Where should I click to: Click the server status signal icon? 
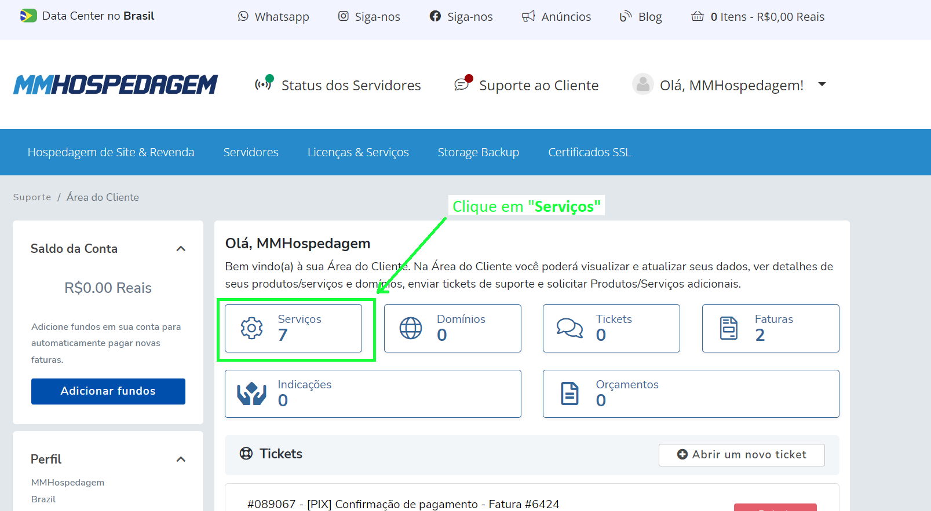264,83
